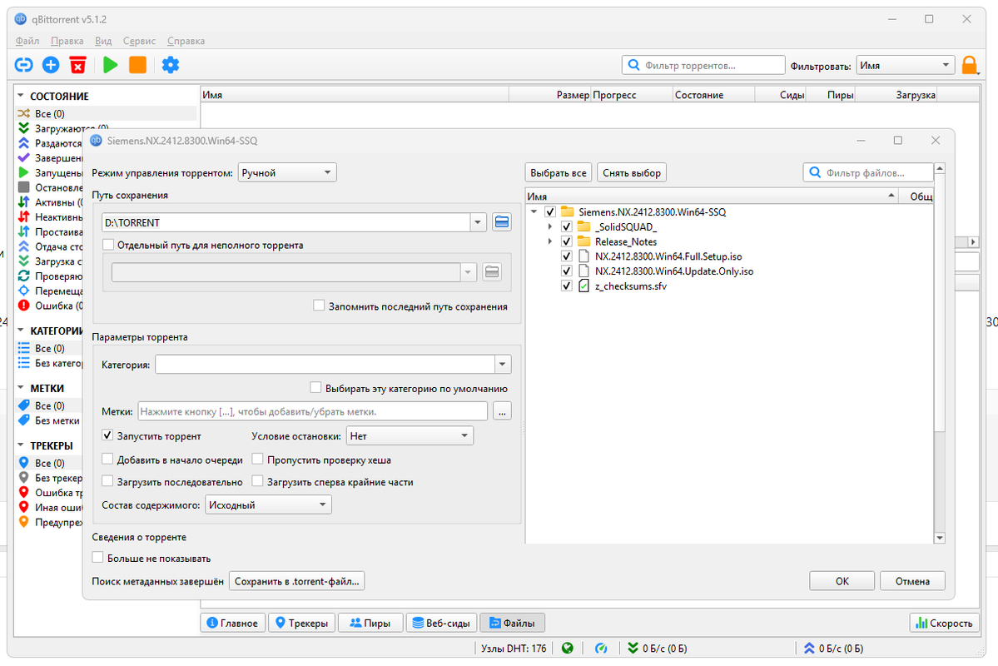Click the blue upload speed arrows icon
This screenshot has width=998, height=666.
[x=809, y=649]
